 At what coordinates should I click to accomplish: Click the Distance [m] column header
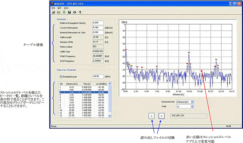(x=72, y=84)
